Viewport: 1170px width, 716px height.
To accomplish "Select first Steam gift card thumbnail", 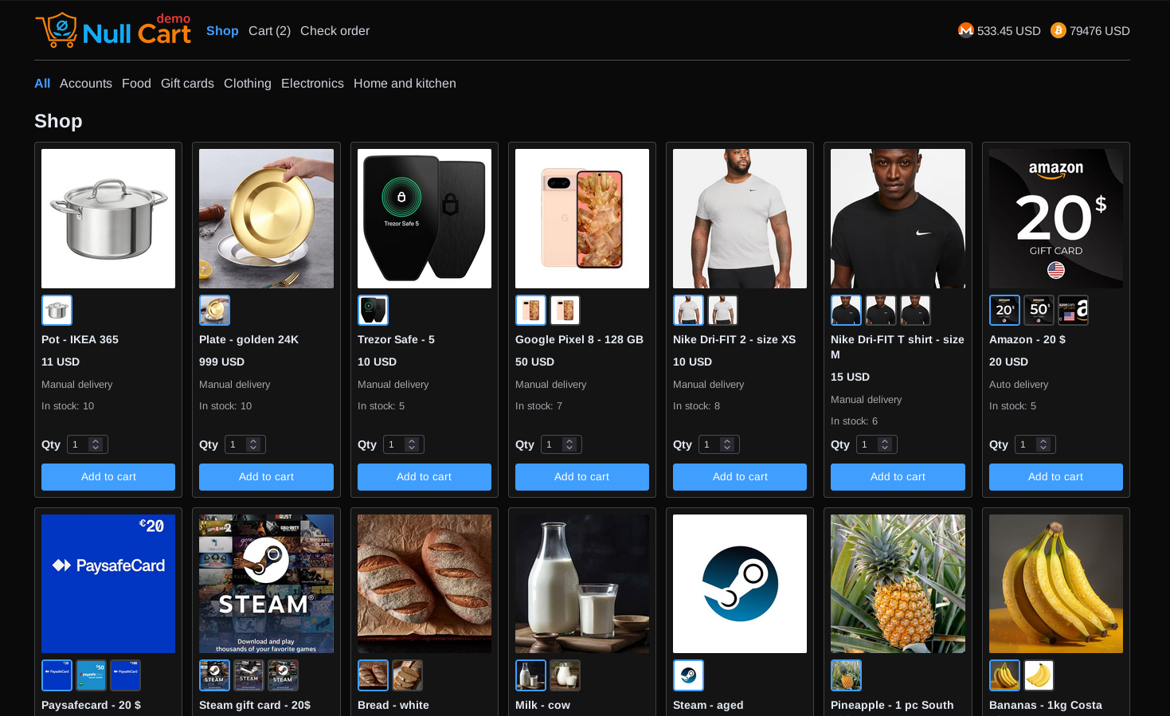I will 214,675.
